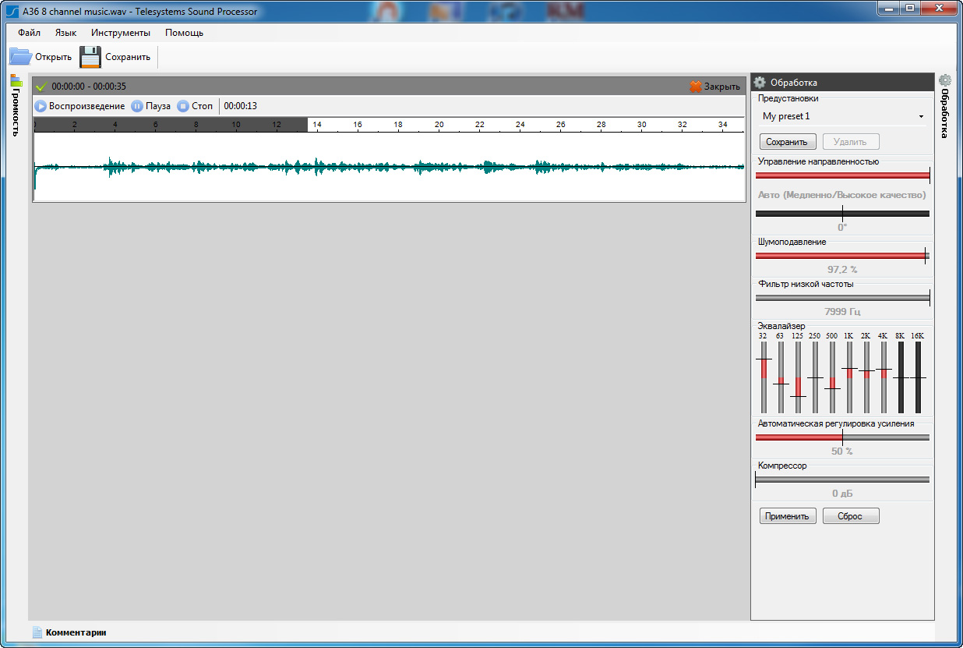
Task: Click the Применить button
Action: tap(788, 516)
